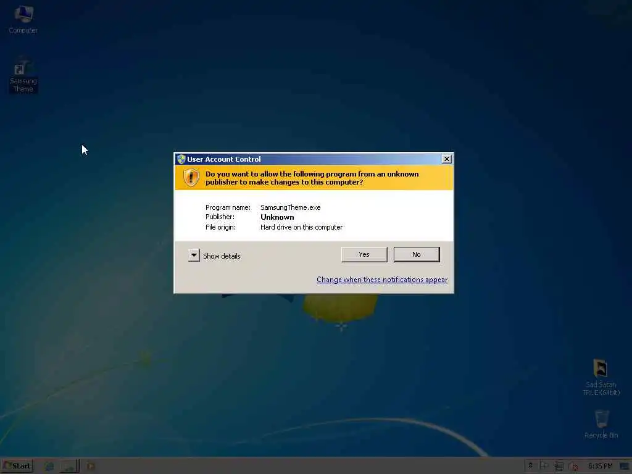Click the yellow warning shield icon
The image size is (632, 474).
point(191,177)
